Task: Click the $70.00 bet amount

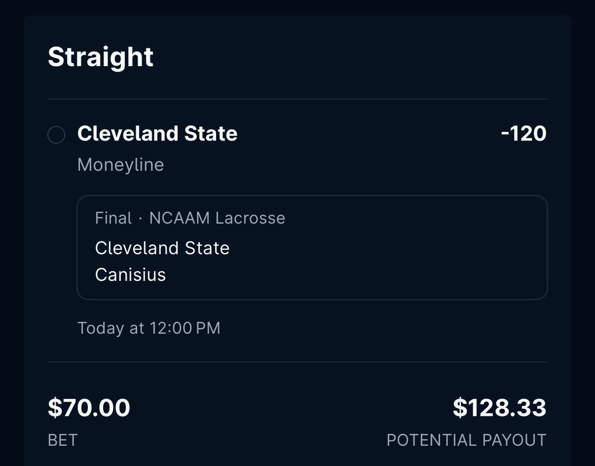Action: tap(89, 407)
